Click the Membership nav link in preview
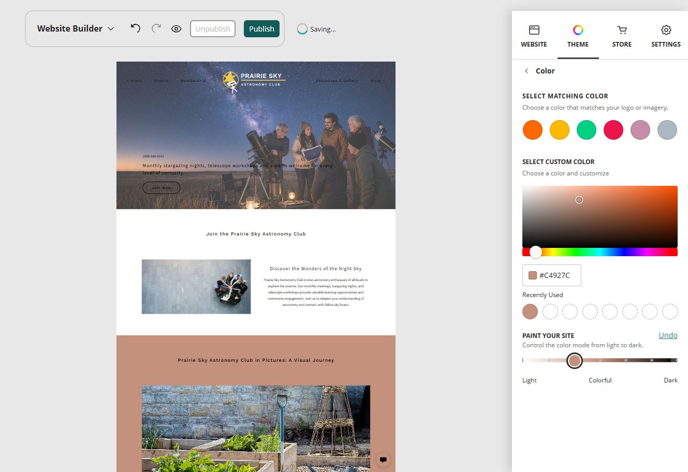Image resolution: width=688 pixels, height=472 pixels. coord(193,81)
